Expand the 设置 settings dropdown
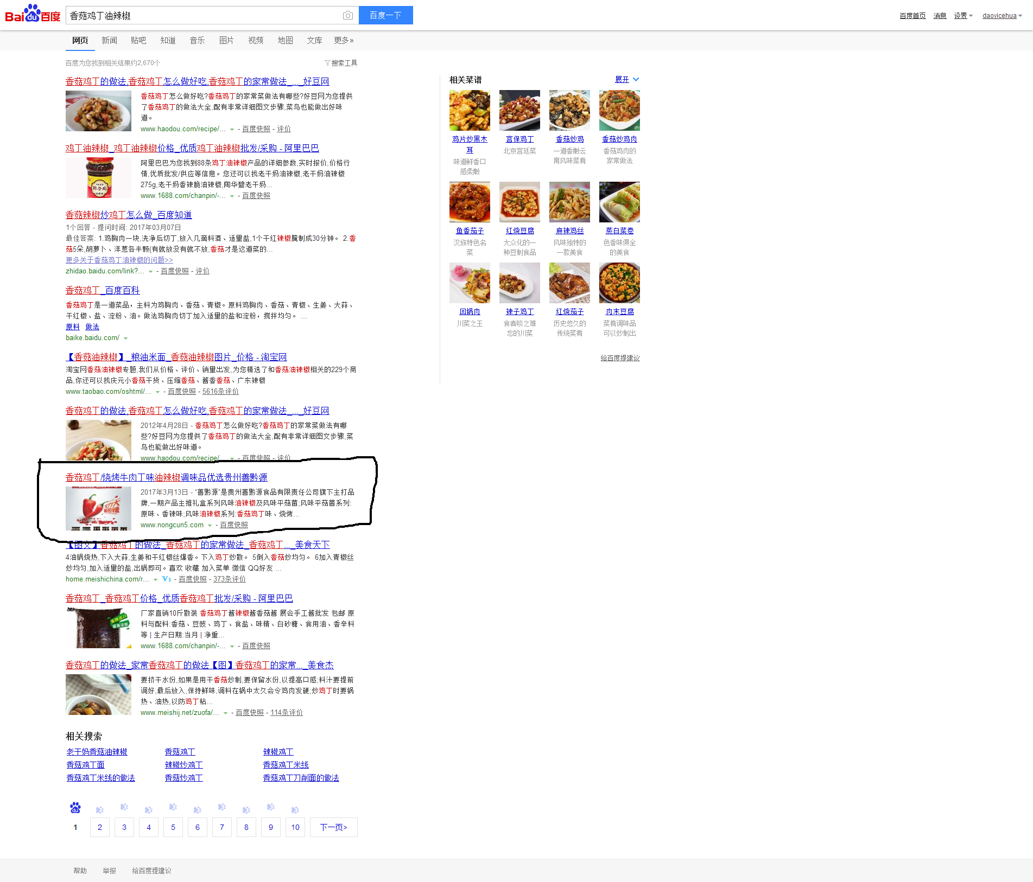Image resolution: width=1033 pixels, height=882 pixels. pos(963,16)
